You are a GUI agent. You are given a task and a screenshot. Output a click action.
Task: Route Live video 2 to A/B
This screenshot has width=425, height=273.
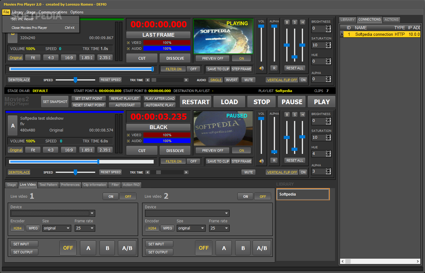[262, 248]
